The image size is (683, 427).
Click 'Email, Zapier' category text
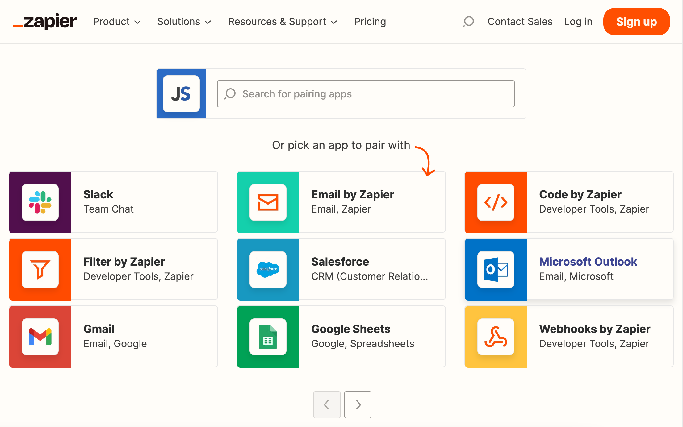point(341,209)
